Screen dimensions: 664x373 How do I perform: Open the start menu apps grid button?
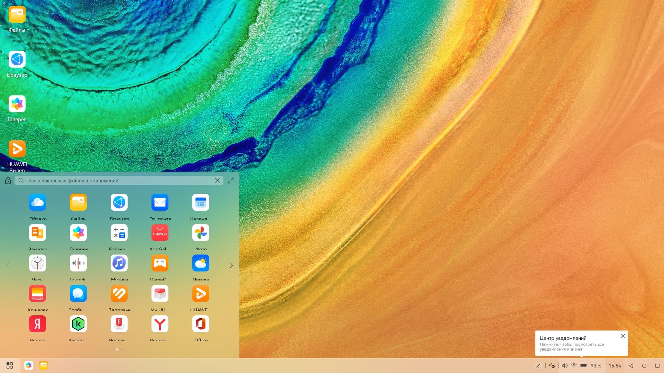[x=10, y=365]
